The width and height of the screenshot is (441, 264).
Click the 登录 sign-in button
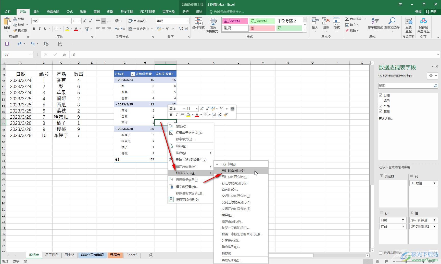click(x=418, y=11)
